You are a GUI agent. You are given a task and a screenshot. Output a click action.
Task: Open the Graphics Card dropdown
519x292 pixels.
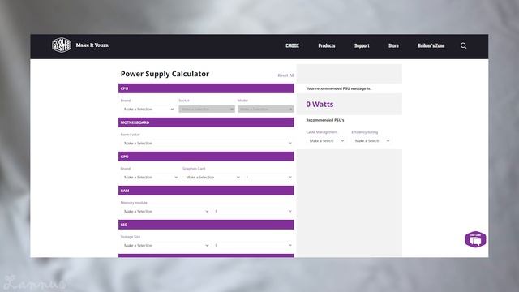pyautogui.click(x=212, y=177)
